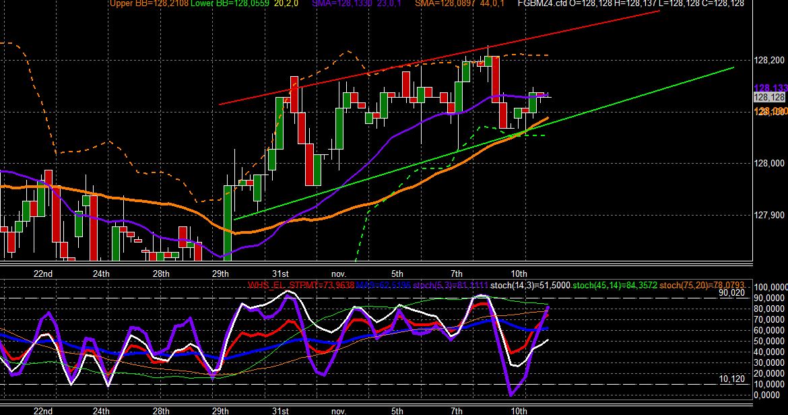Click the 100,0000 oscillator scale value
The image size is (788, 415).
770,288
